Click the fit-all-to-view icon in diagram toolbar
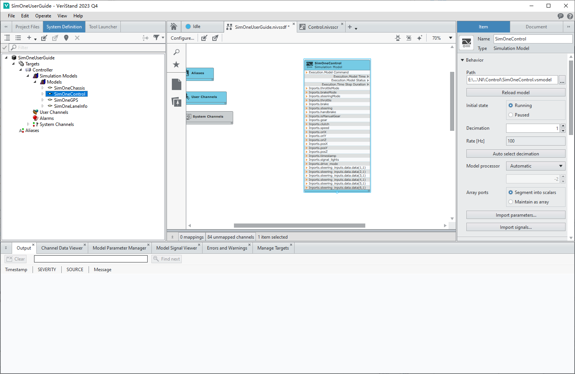Screen dimensions: 575x374 (x=409, y=38)
